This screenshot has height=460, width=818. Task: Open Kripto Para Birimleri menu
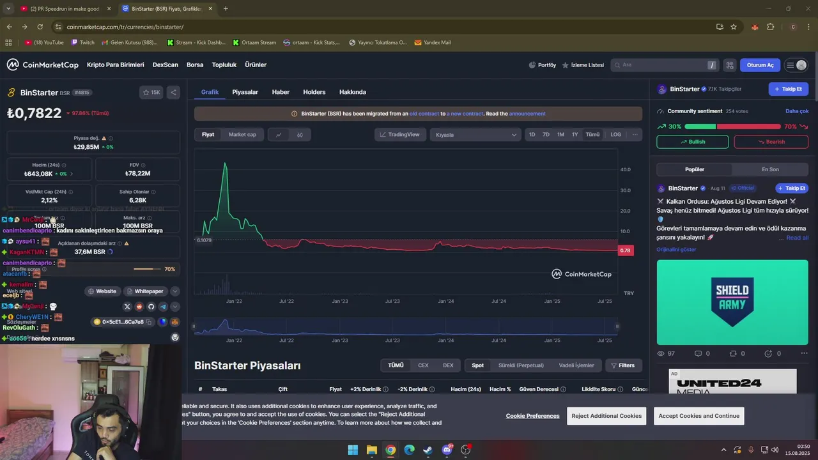point(116,65)
